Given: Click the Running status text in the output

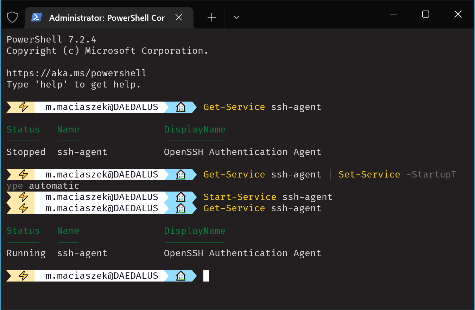Looking at the screenshot, I should (x=26, y=253).
